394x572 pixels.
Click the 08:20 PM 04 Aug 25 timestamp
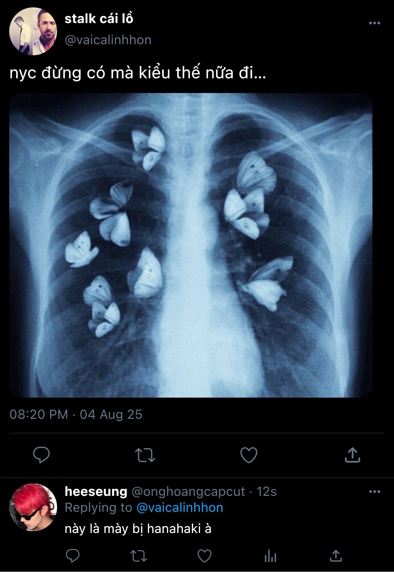point(76,414)
